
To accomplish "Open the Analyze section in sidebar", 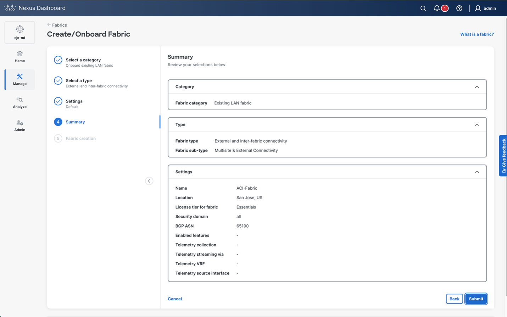I will [20, 102].
